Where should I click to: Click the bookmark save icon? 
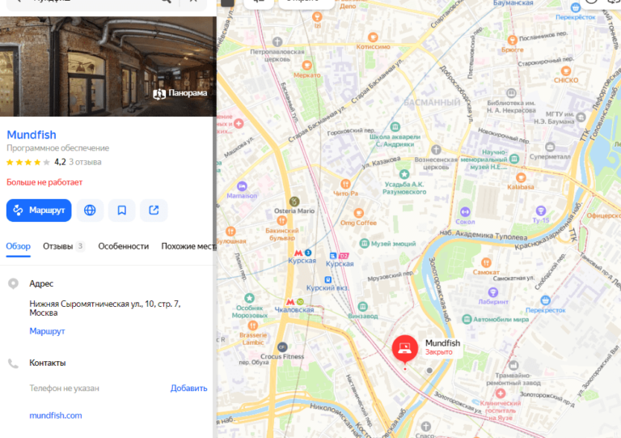[121, 210]
